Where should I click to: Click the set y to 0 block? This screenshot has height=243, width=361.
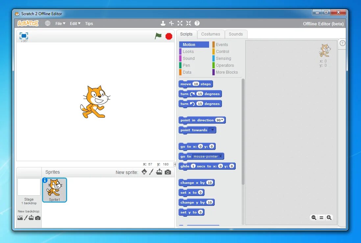point(191,212)
